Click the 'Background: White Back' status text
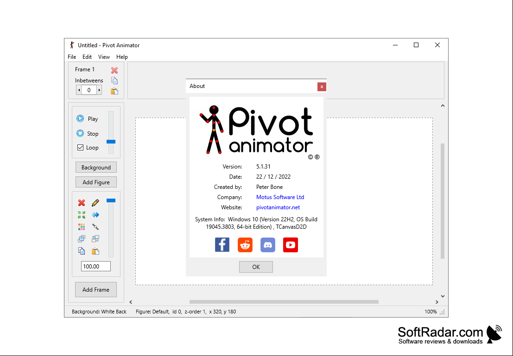The image size is (513, 356). point(99,312)
